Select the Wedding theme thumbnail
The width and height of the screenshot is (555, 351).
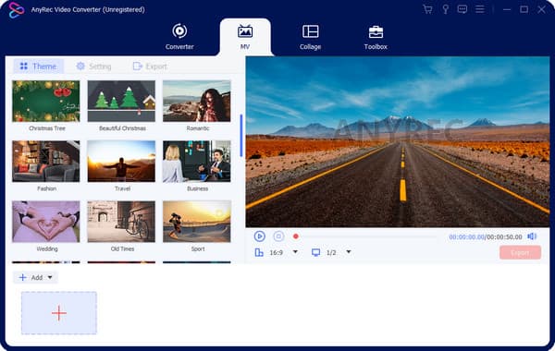click(x=46, y=222)
